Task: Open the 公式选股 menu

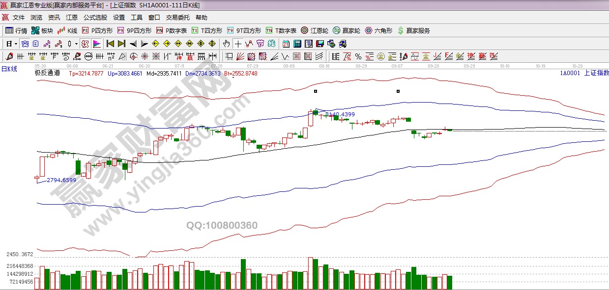Action: pos(95,18)
